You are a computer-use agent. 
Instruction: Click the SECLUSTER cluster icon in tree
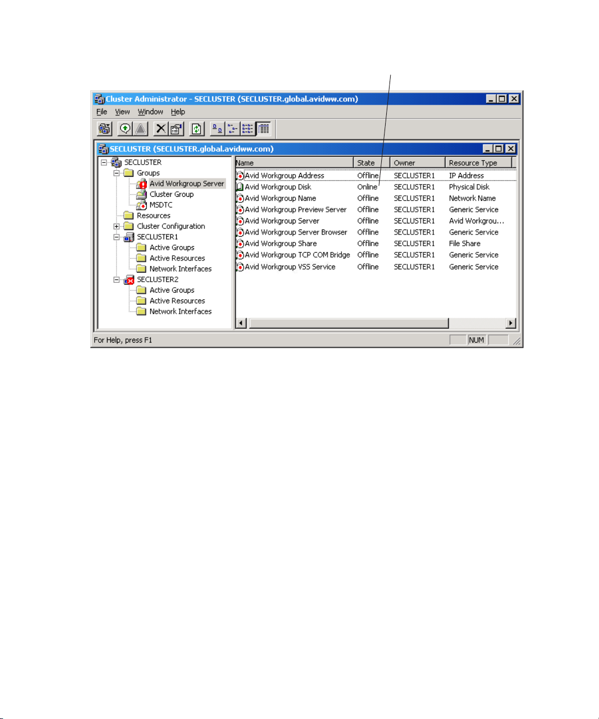click(116, 162)
